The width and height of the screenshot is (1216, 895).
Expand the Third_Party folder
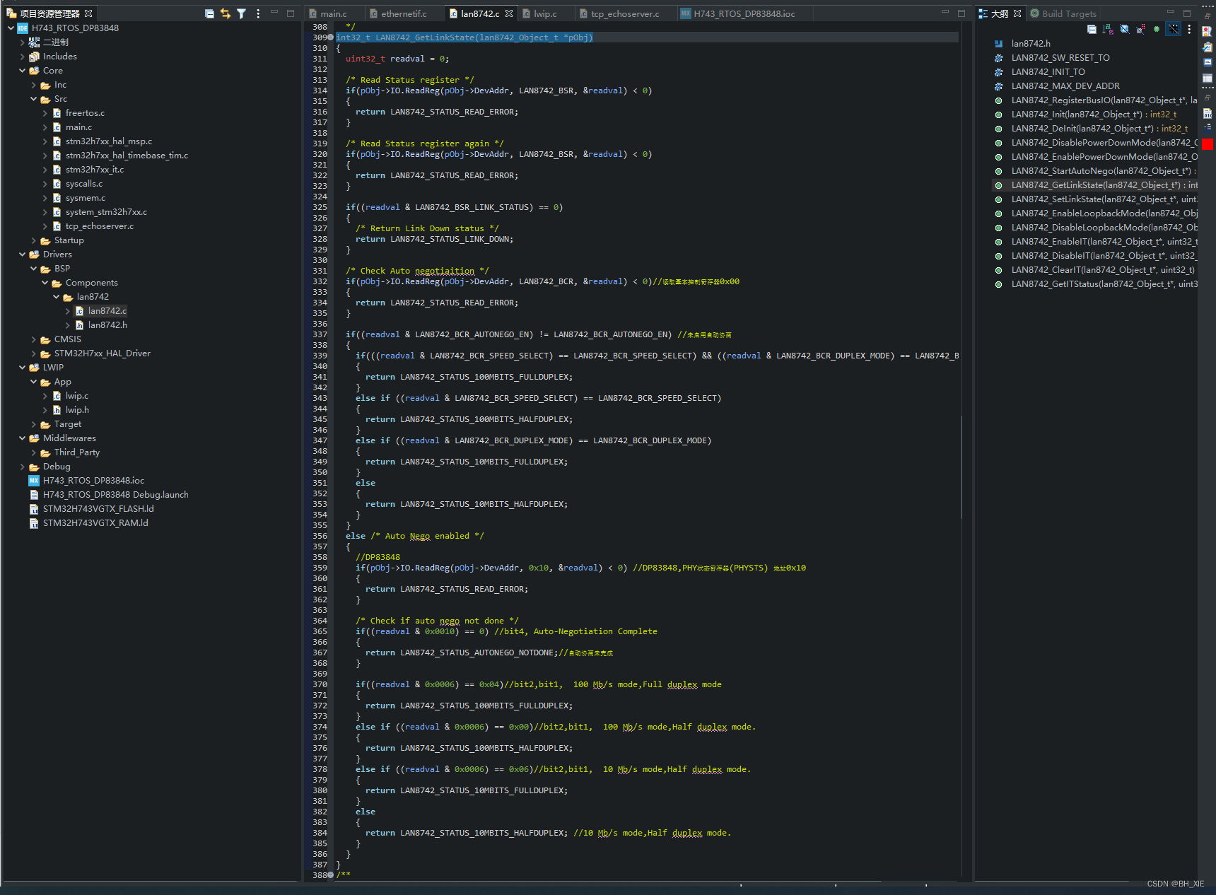click(34, 452)
